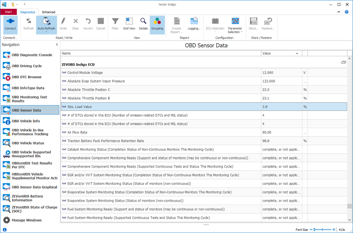Viewport: 353px width, 233px height.
Task: Open OBD Monitoring Test Results
Action: pos(30,99)
